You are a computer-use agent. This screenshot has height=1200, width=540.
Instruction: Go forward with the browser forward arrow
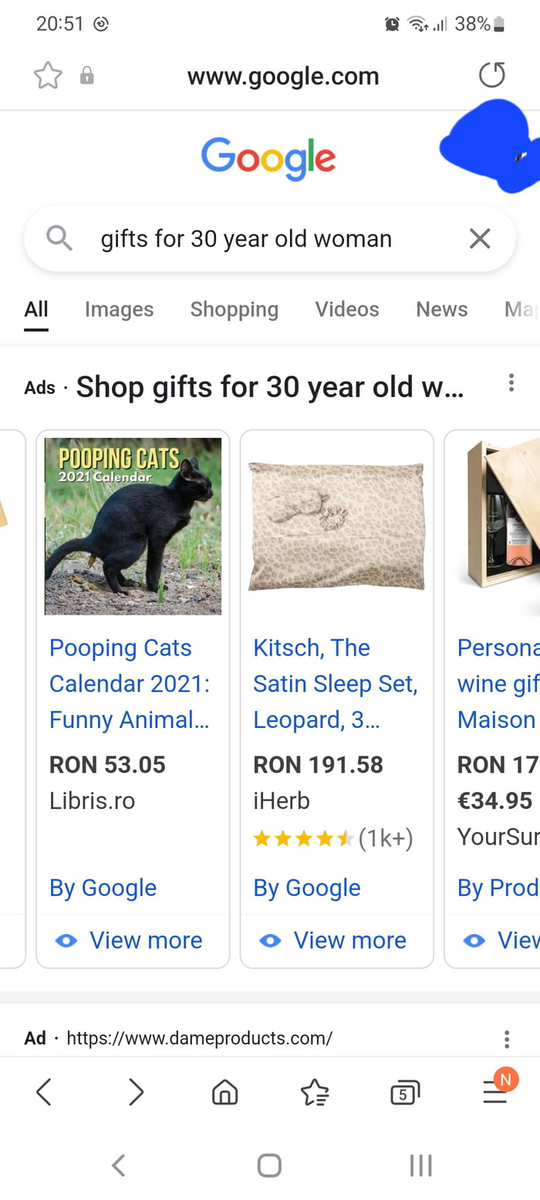[136, 1091]
